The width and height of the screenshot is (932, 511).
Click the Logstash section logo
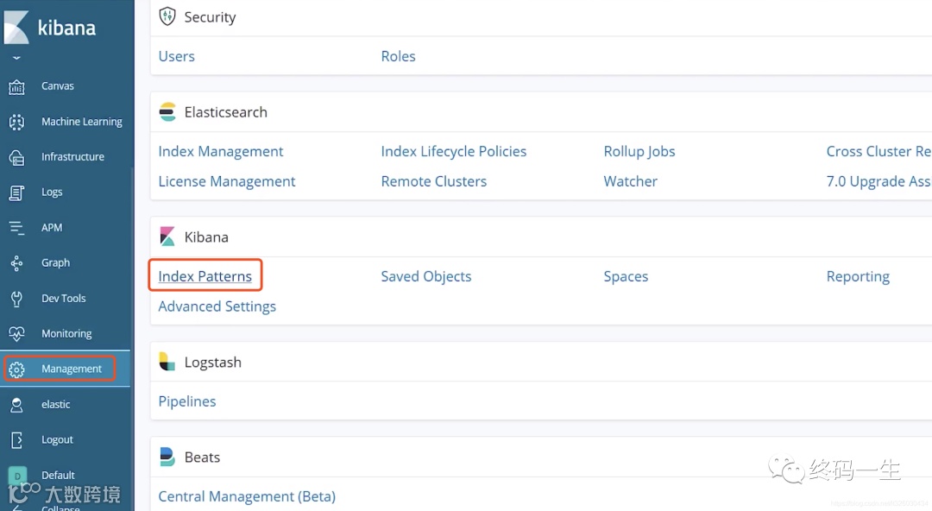click(167, 362)
